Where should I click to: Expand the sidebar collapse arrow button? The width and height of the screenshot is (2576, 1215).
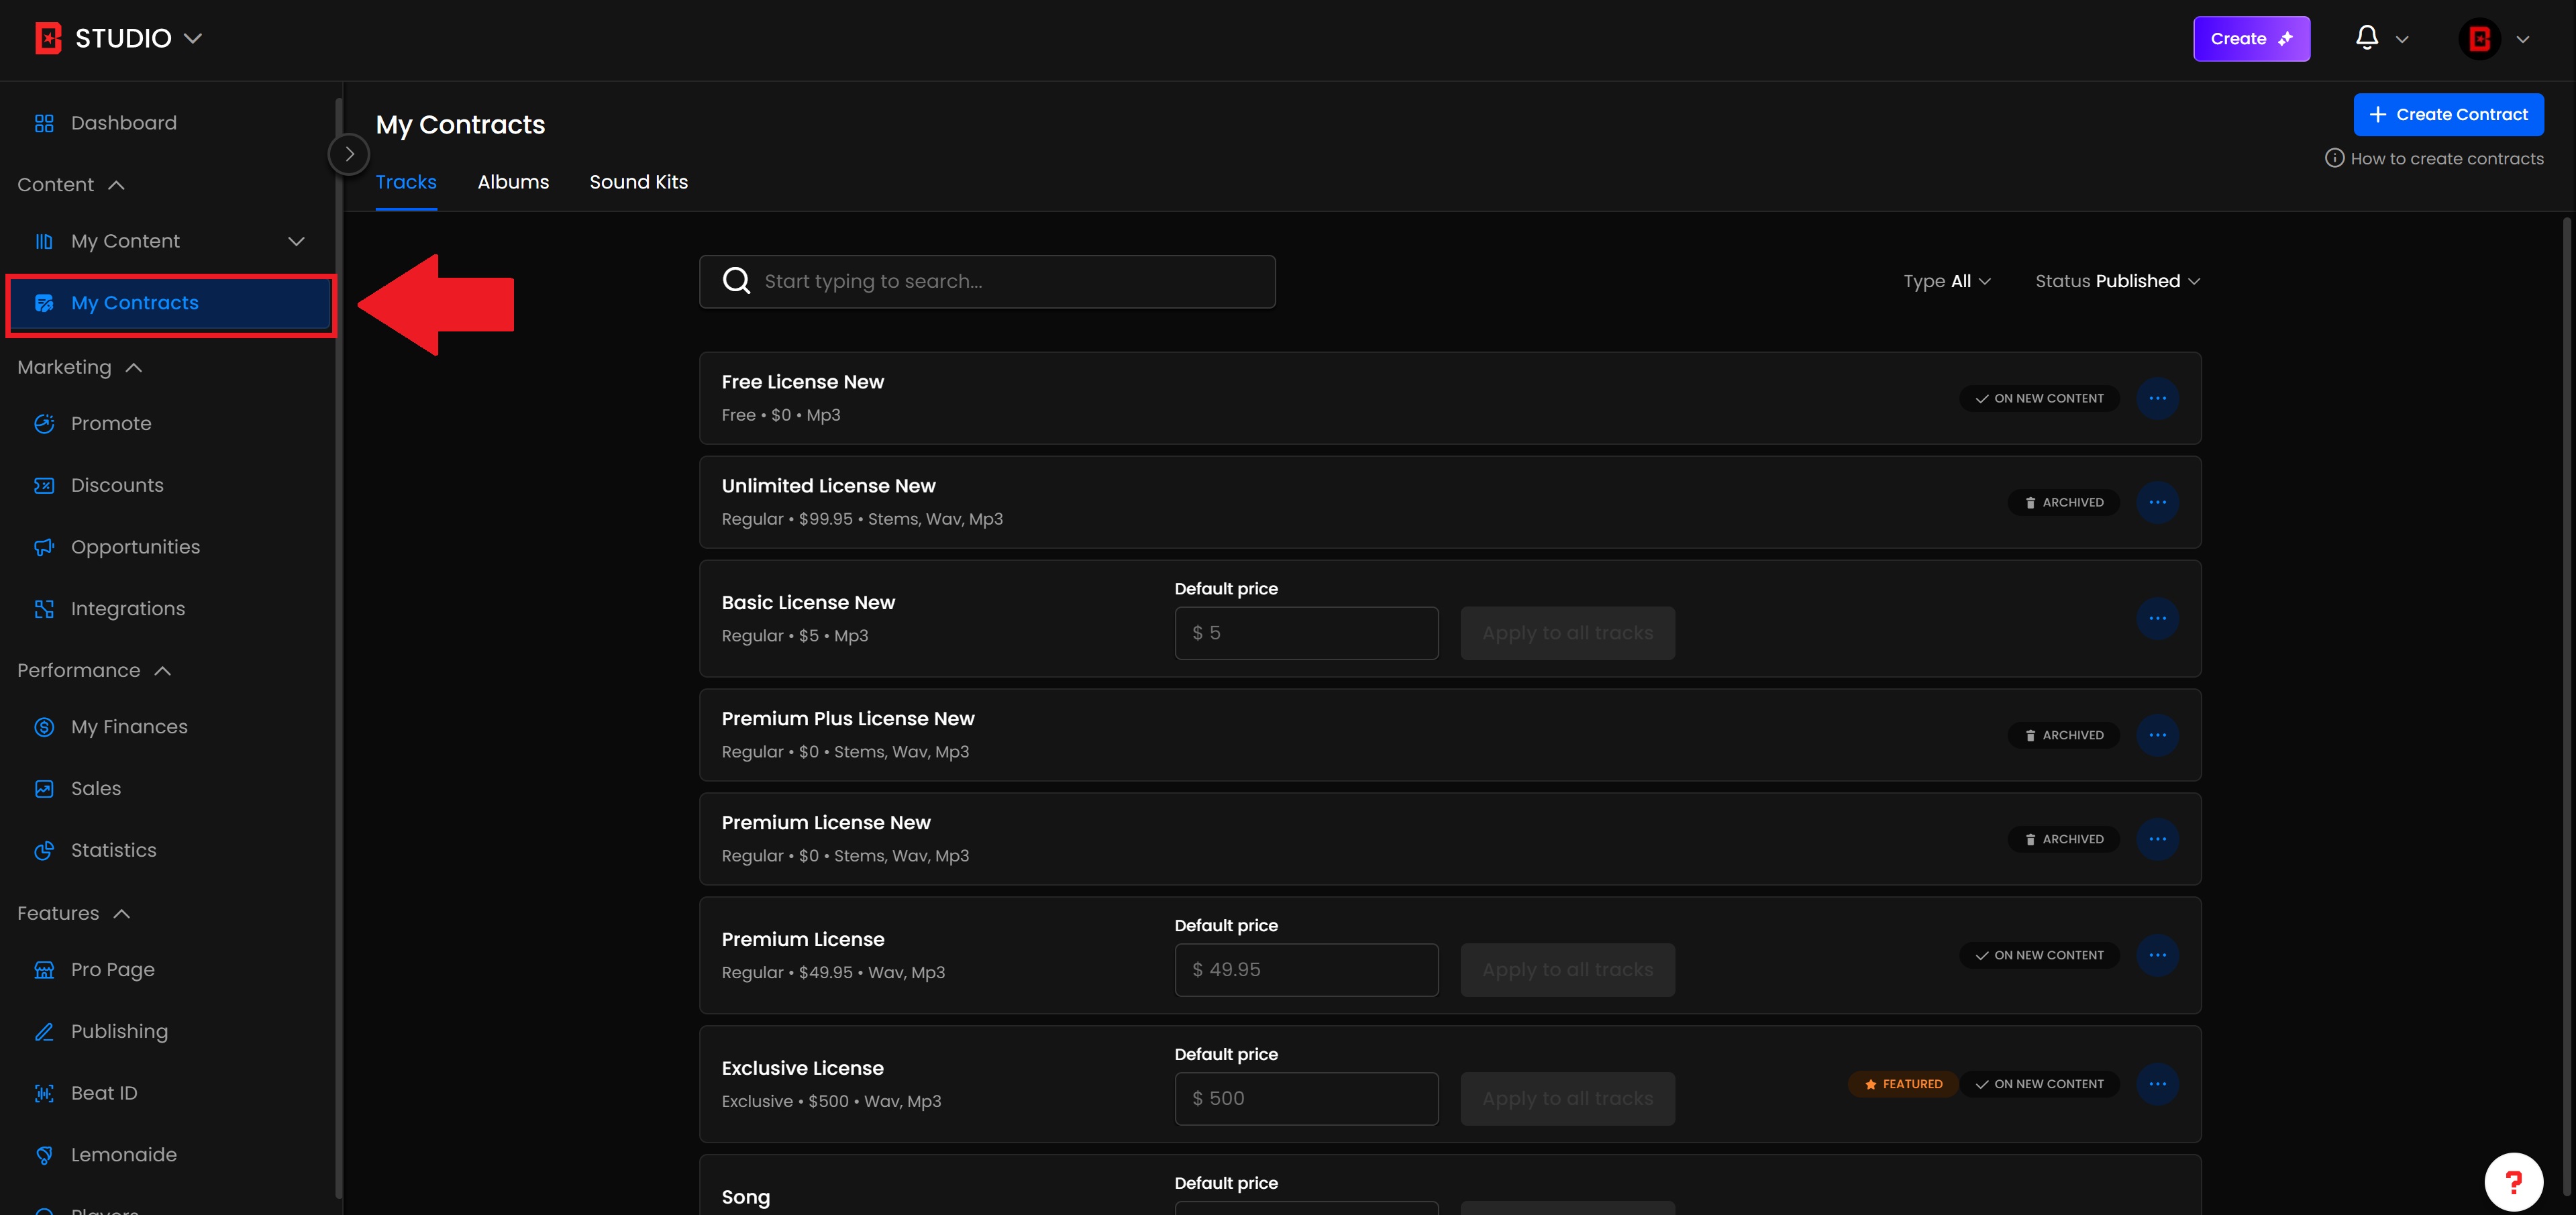tap(349, 154)
